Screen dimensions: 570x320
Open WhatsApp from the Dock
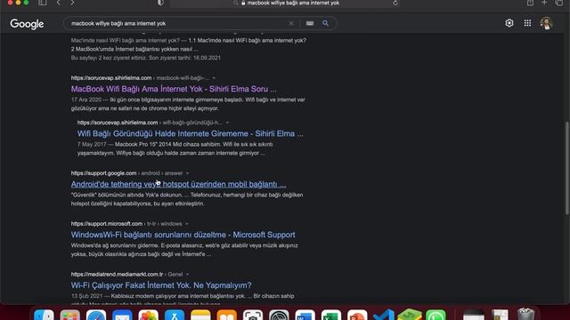click(436, 315)
